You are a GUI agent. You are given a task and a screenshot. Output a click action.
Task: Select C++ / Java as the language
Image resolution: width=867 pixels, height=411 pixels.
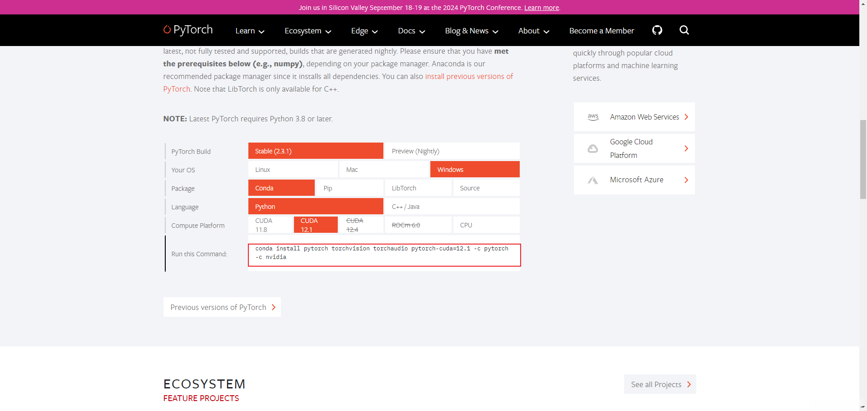click(x=452, y=207)
